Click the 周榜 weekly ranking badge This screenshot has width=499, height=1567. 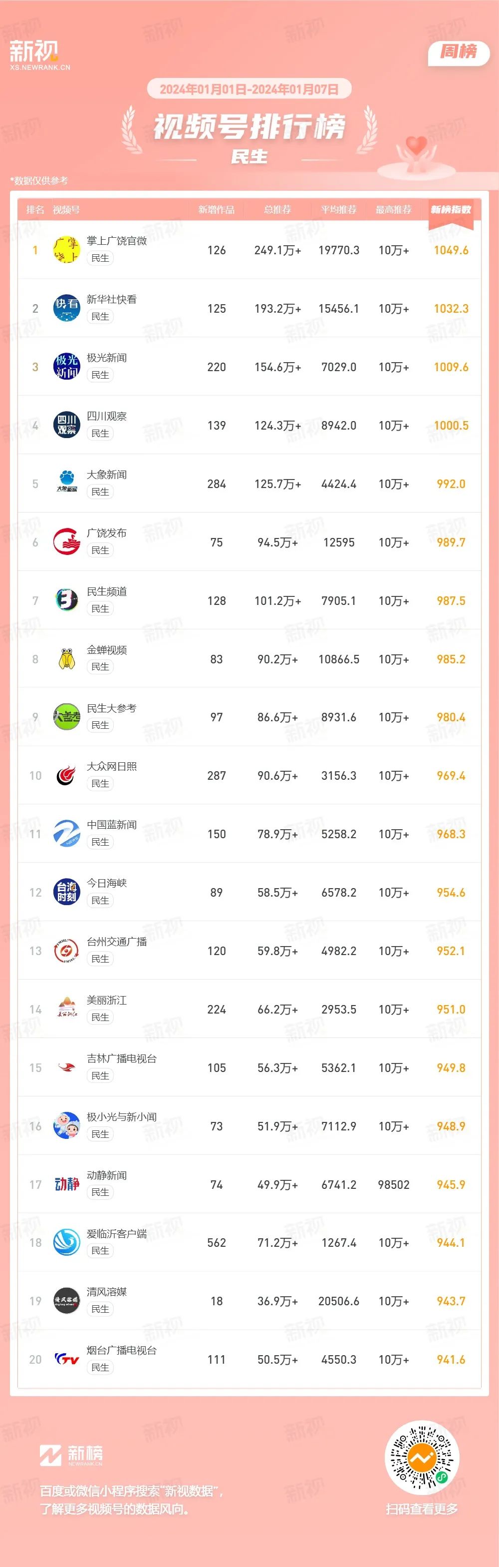coord(459,52)
